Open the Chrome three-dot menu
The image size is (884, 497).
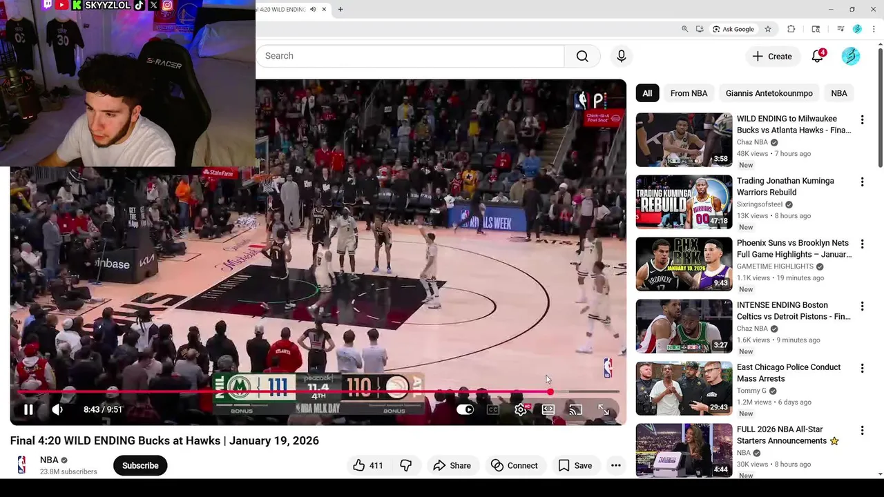coord(874,29)
